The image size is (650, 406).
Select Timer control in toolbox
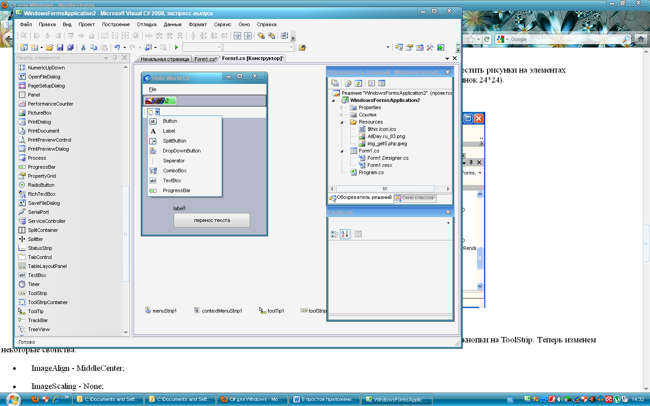tap(34, 284)
